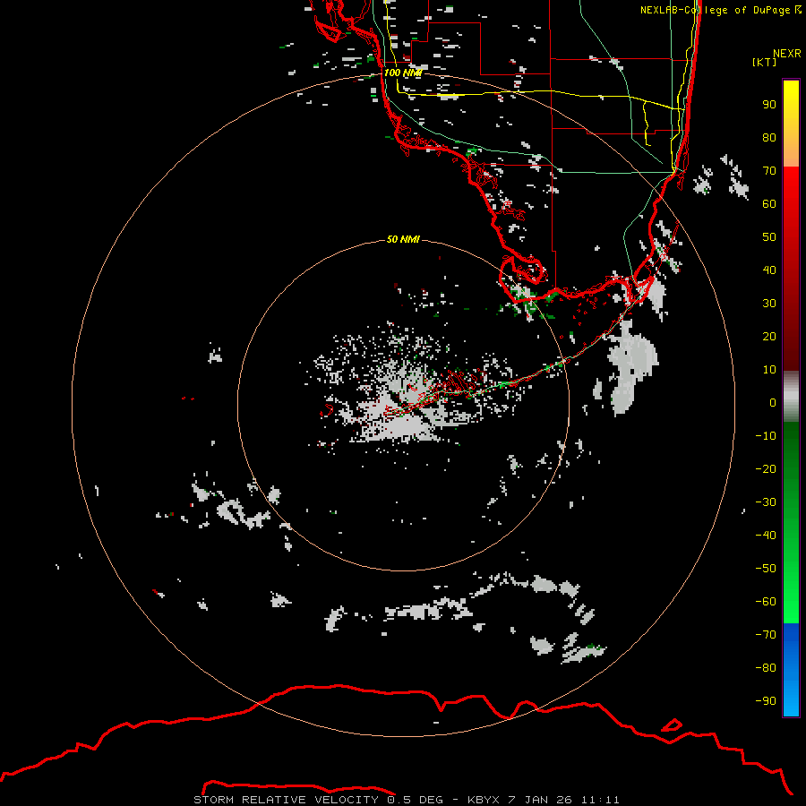The width and height of the screenshot is (806, 806).
Task: Click the -20 value on the velocity scale
Action: (766, 468)
